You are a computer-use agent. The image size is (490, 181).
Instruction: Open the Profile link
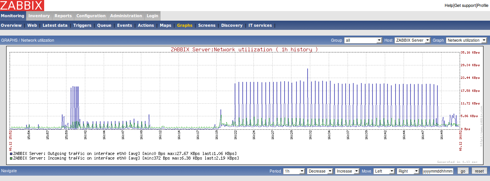[x=482, y=6]
